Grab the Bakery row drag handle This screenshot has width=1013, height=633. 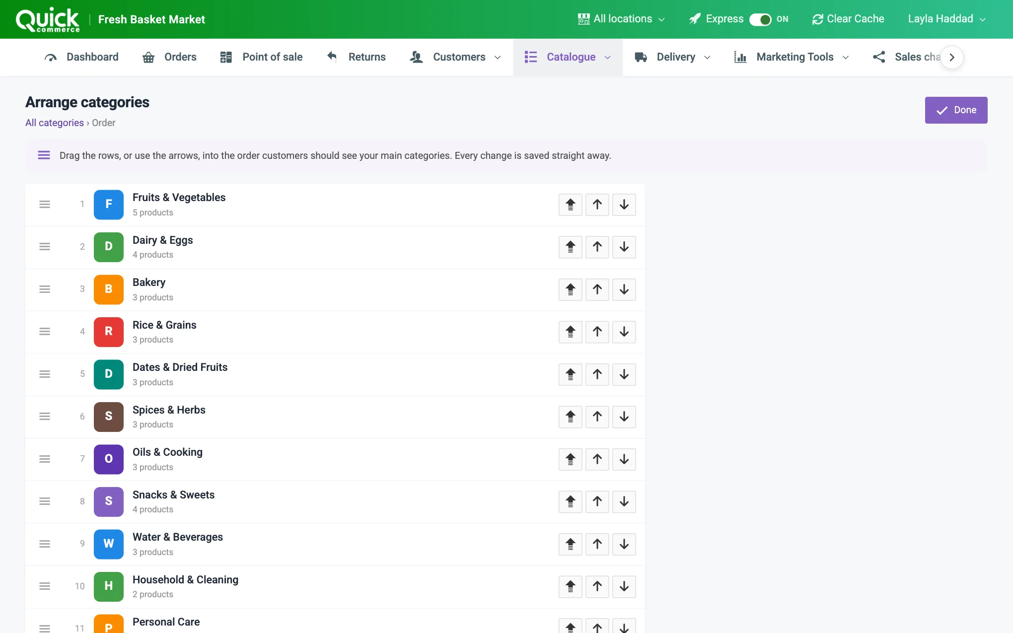tap(45, 289)
